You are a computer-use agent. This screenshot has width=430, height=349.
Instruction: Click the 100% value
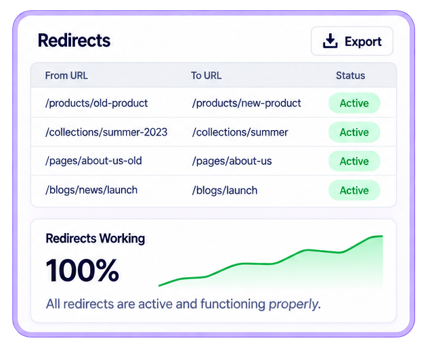pyautogui.click(x=82, y=270)
